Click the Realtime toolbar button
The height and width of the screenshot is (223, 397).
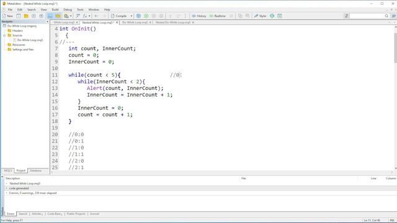pyautogui.click(x=218, y=16)
